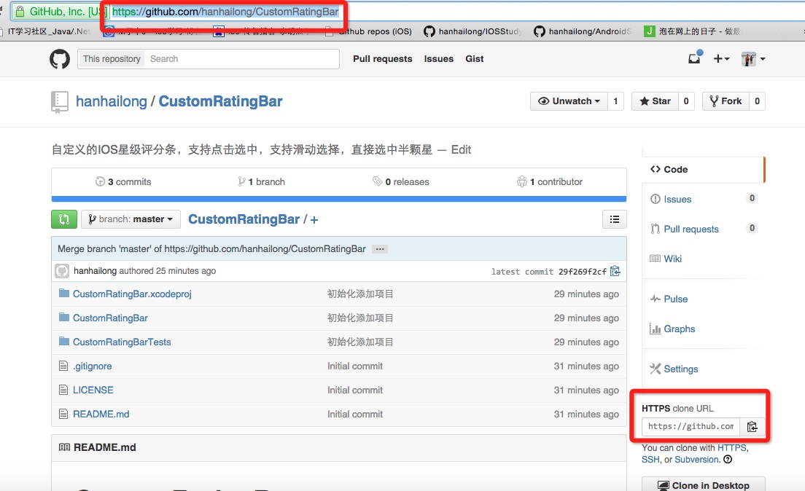Image resolution: width=805 pixels, height=491 pixels.
Task: Open the .gitignore file
Action: [92, 366]
